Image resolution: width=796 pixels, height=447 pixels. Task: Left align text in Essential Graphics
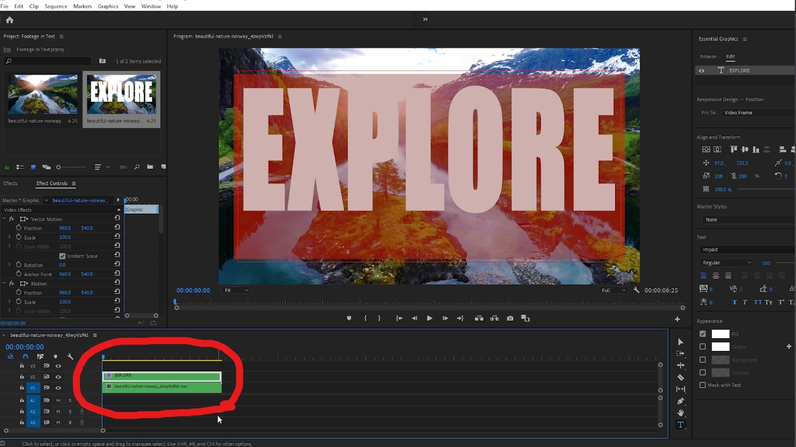coord(703,276)
